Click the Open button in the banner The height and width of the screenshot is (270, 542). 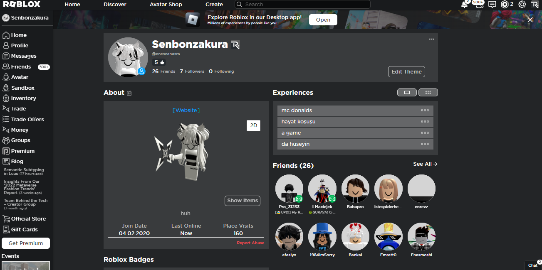[323, 20]
